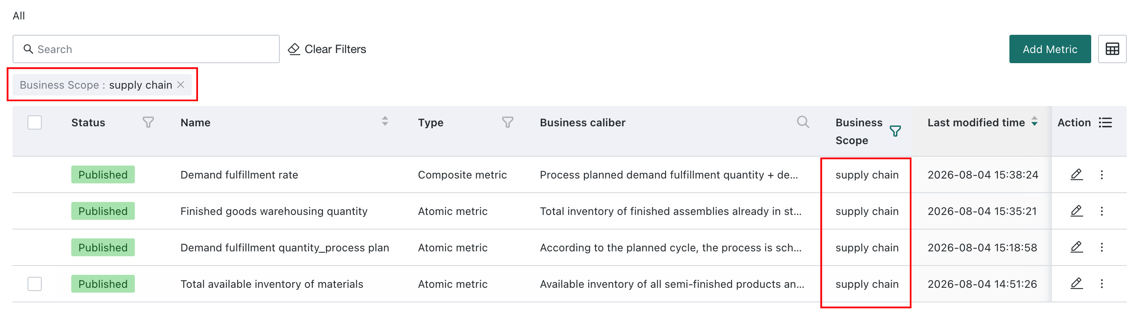Open more options for Demand fulfillment rate
Screen dimensions: 1141x323
pos(1102,174)
